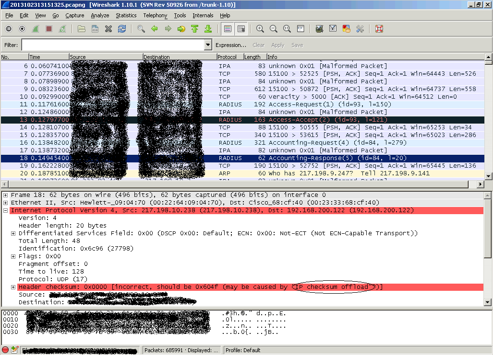Open the Edit menu

tap(24, 15)
